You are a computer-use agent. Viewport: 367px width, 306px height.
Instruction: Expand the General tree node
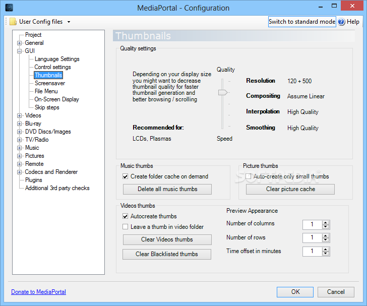[20, 43]
